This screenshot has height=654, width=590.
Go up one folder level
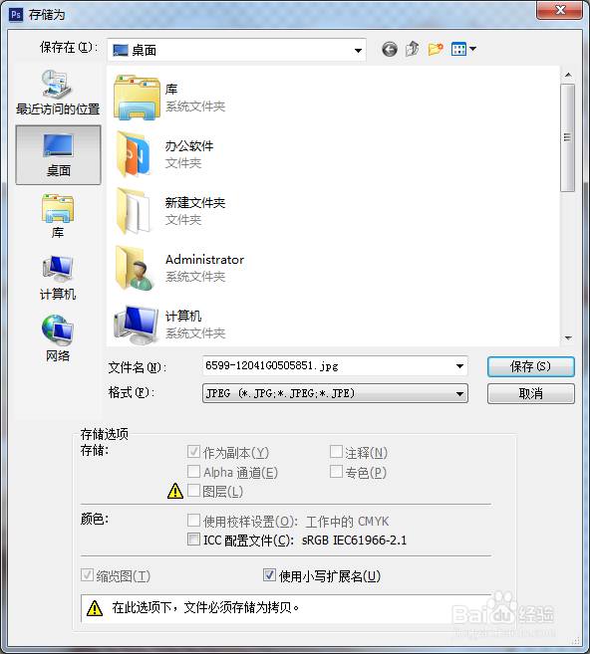413,49
